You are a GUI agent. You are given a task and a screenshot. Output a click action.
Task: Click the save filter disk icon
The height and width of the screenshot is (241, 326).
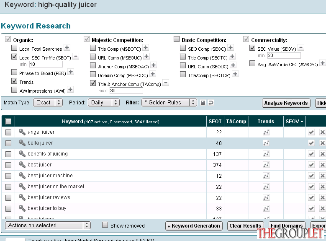click(203, 103)
